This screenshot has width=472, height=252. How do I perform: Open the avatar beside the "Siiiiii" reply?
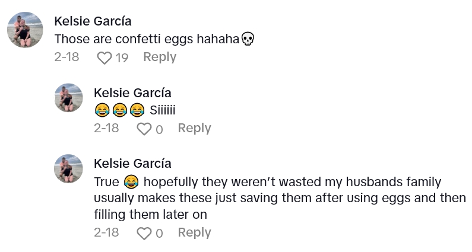pos(68,98)
